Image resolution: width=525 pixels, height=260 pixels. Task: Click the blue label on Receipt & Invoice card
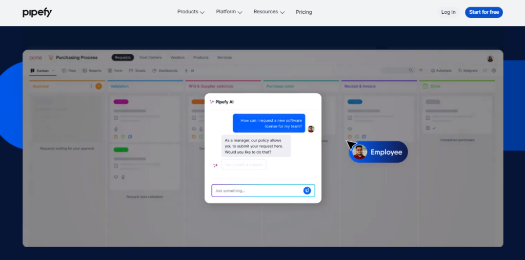(355, 102)
